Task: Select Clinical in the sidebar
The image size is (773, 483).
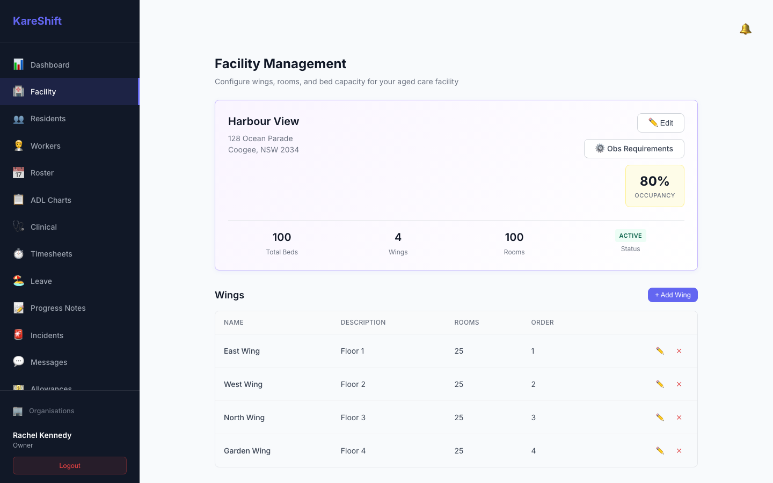Action: (70, 226)
